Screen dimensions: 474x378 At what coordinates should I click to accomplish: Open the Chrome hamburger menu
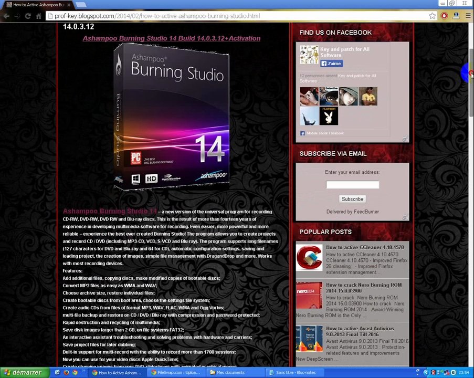pos(468,16)
